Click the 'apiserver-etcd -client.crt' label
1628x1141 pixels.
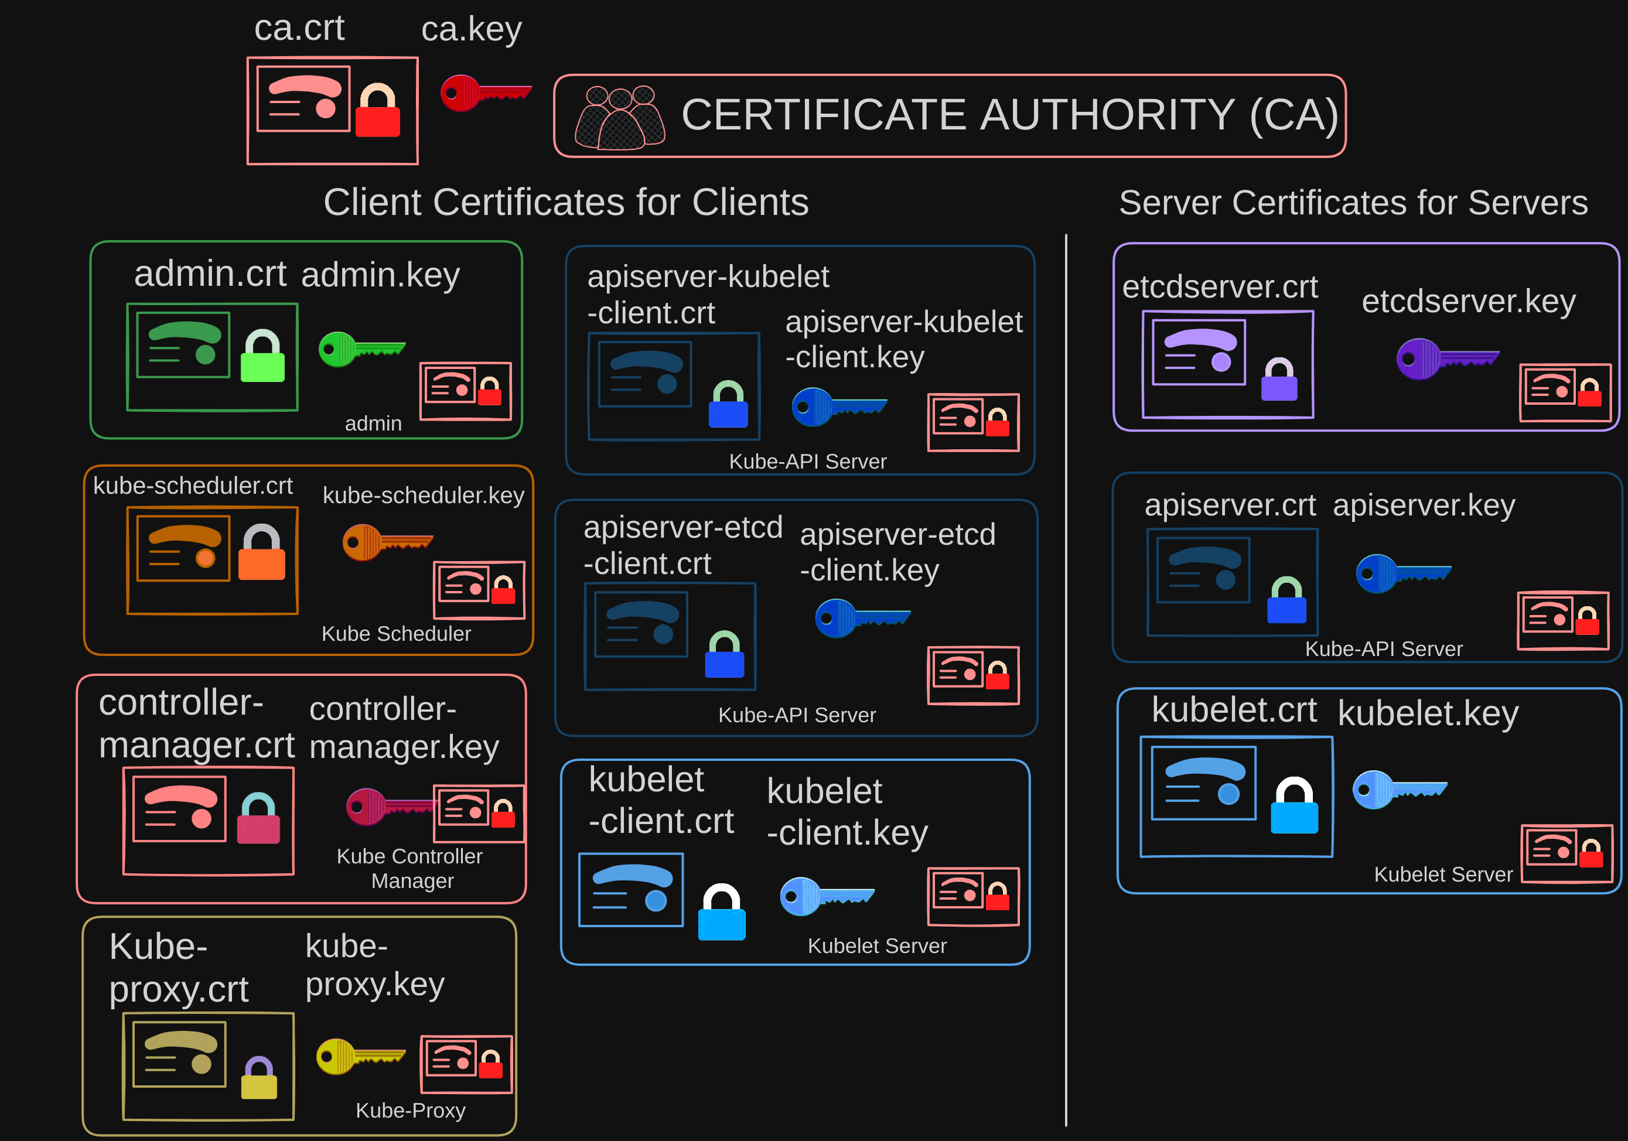(683, 545)
